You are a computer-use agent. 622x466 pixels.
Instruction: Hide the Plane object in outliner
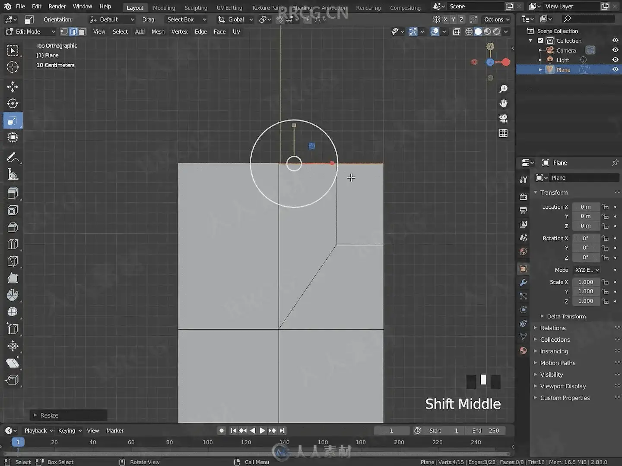click(615, 69)
